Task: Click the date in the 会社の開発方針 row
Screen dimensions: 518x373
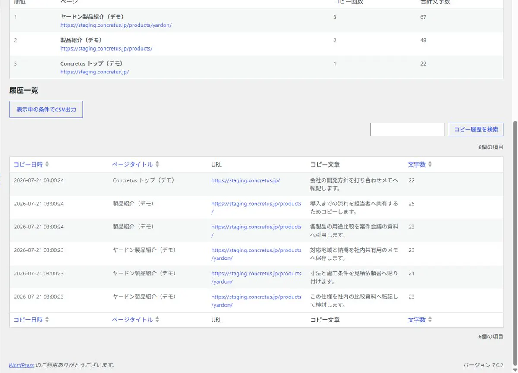Action: [x=39, y=180]
